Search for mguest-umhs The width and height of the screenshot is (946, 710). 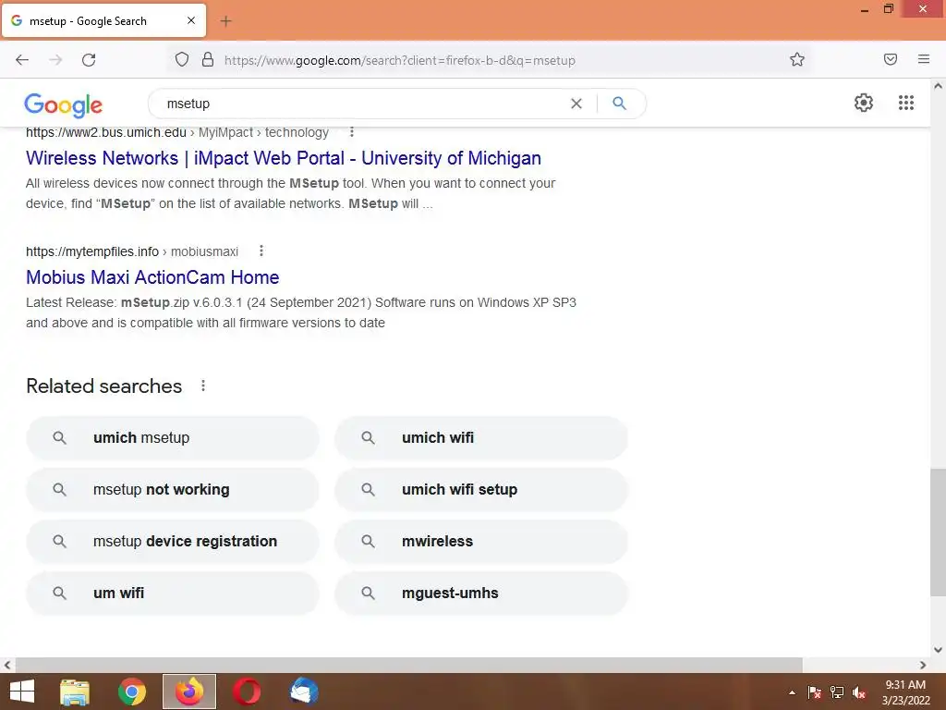(x=481, y=593)
